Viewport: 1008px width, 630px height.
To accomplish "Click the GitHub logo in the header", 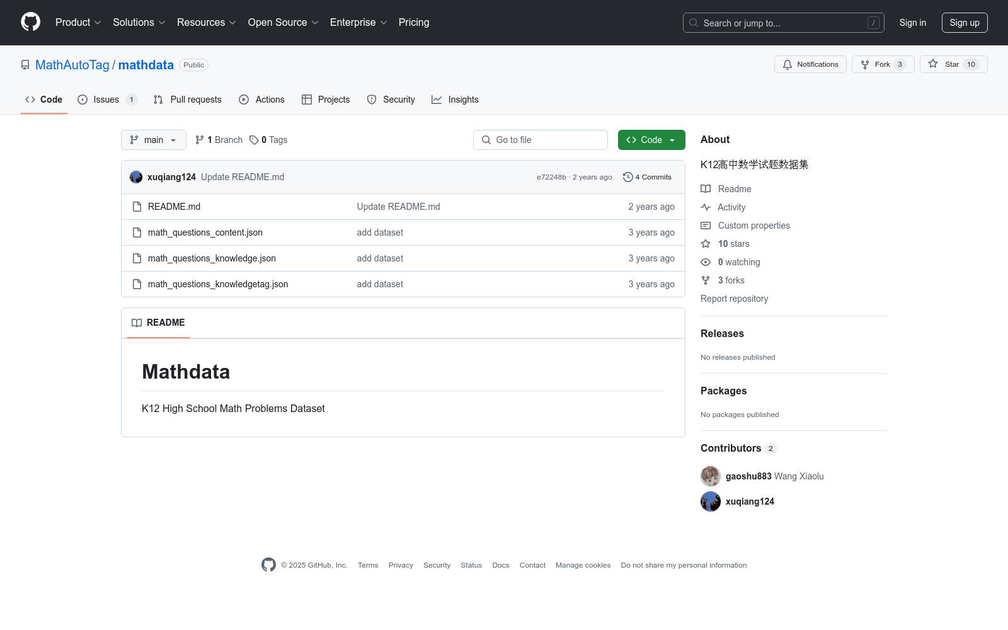I will (30, 22).
